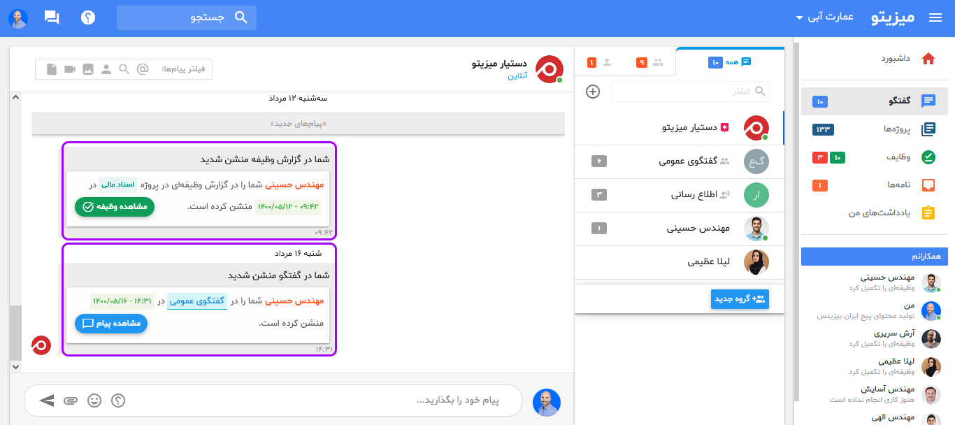
Task: Select گفتگو in the sidebar menu
Action: [x=875, y=101]
